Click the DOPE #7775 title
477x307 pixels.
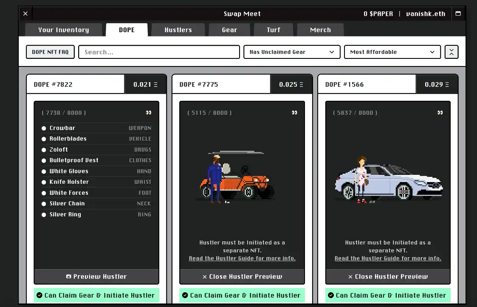click(x=199, y=84)
